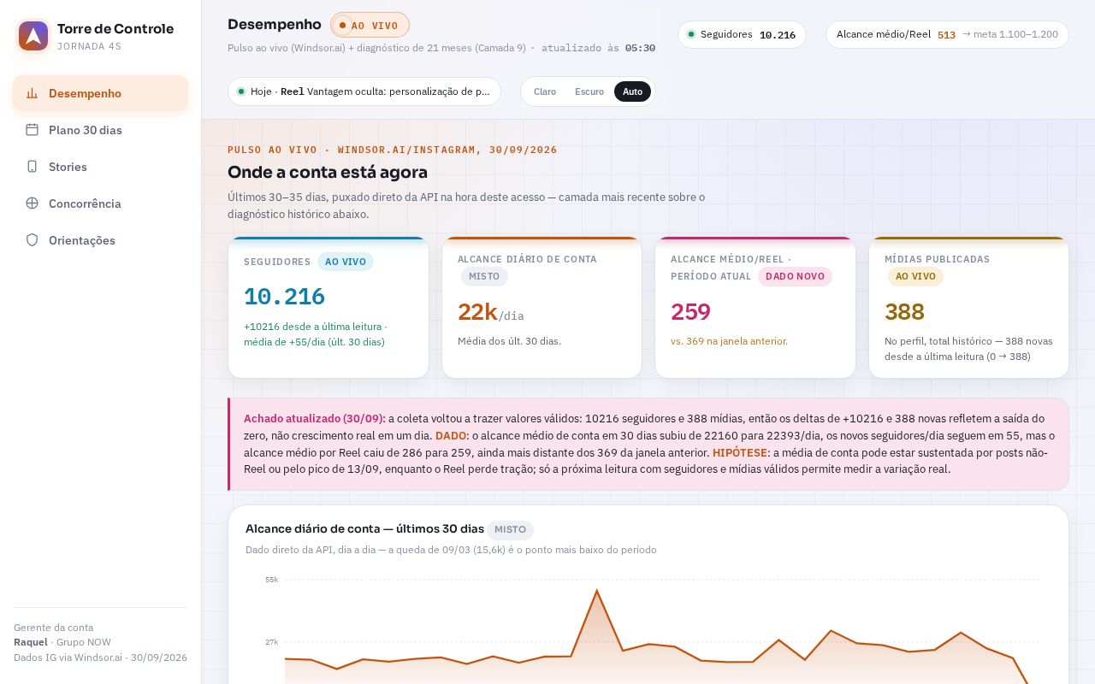Switch theme to Claro
The height and width of the screenshot is (684, 1095).
[x=545, y=91]
